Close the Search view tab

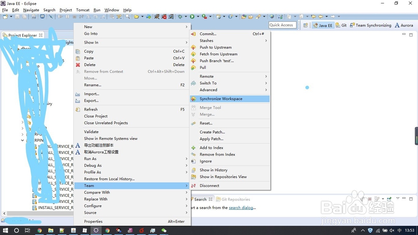click(210, 199)
